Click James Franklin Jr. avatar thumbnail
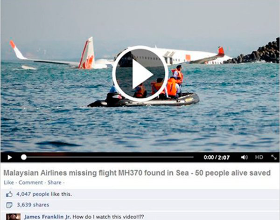 [x=14, y=217]
